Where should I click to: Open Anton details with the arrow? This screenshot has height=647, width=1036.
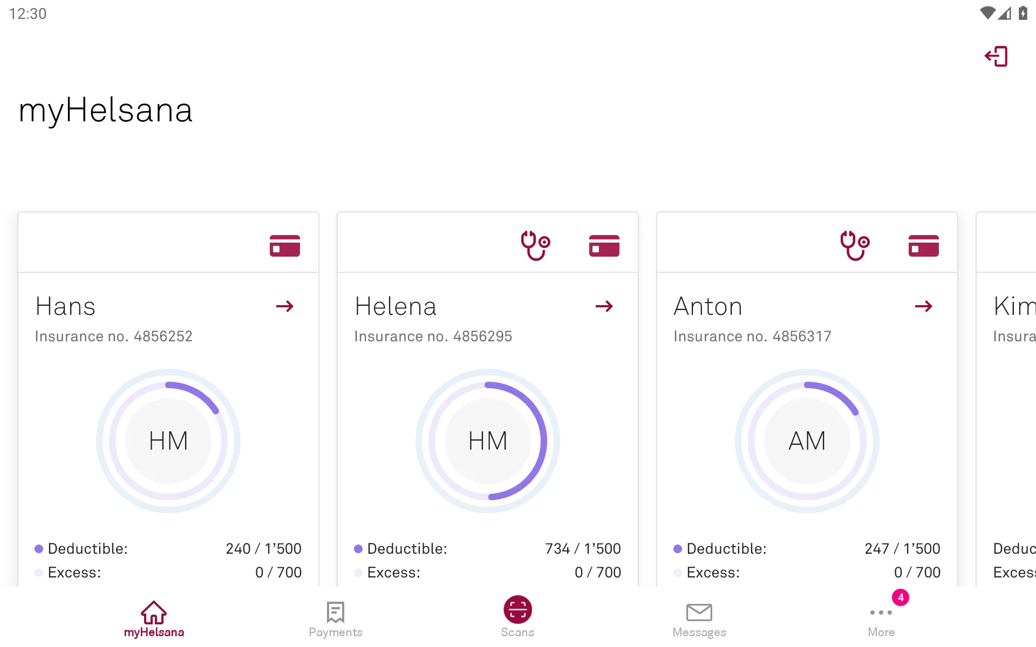[x=924, y=306]
